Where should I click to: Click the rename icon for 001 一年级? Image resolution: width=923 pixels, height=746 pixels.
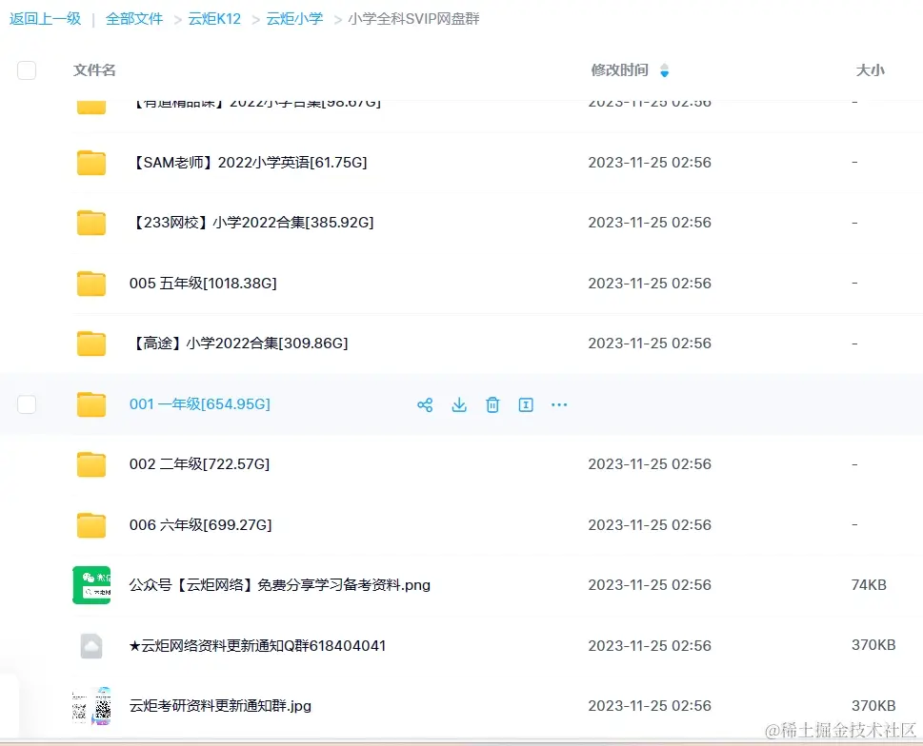(x=525, y=404)
